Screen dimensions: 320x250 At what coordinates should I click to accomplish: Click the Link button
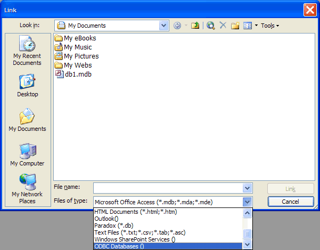click(291, 189)
